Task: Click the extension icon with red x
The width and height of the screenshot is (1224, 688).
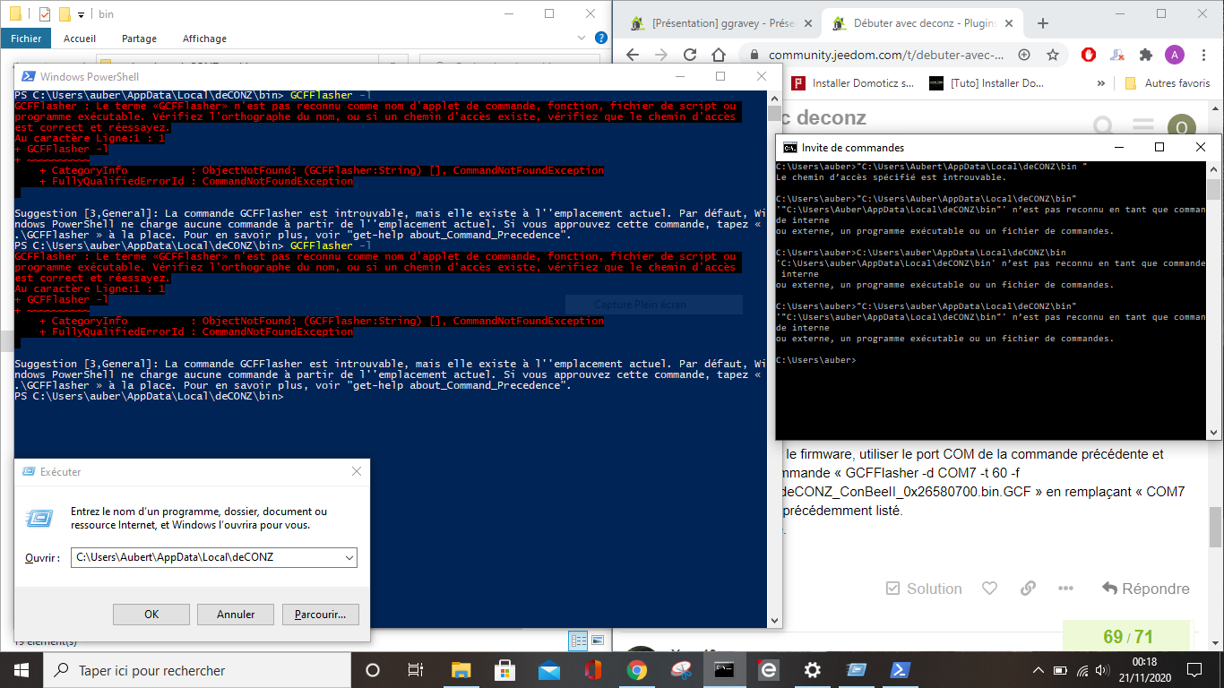Action: 1116,55
